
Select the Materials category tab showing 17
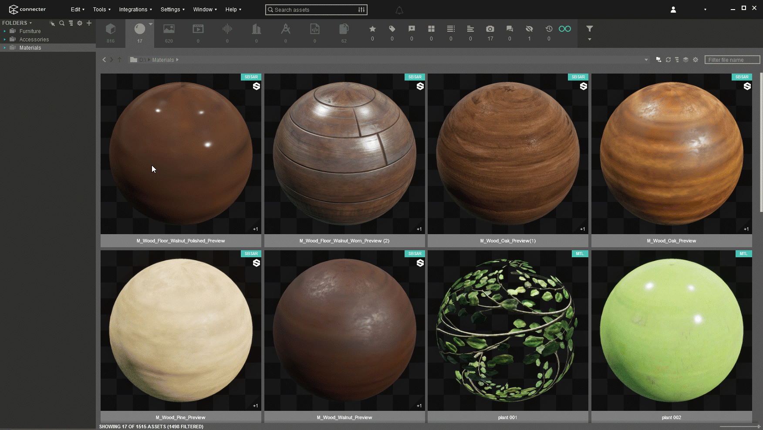(x=140, y=33)
